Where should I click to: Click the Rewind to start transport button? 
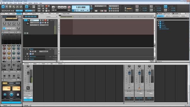pos(53,7)
